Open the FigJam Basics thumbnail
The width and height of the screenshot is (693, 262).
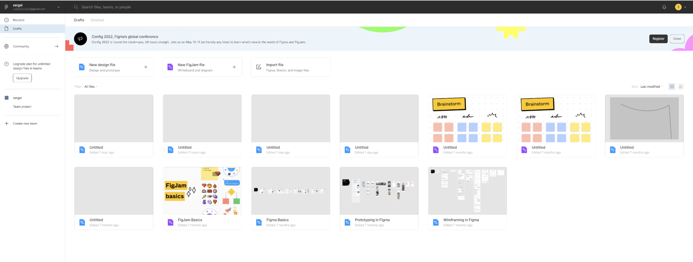[x=202, y=191]
